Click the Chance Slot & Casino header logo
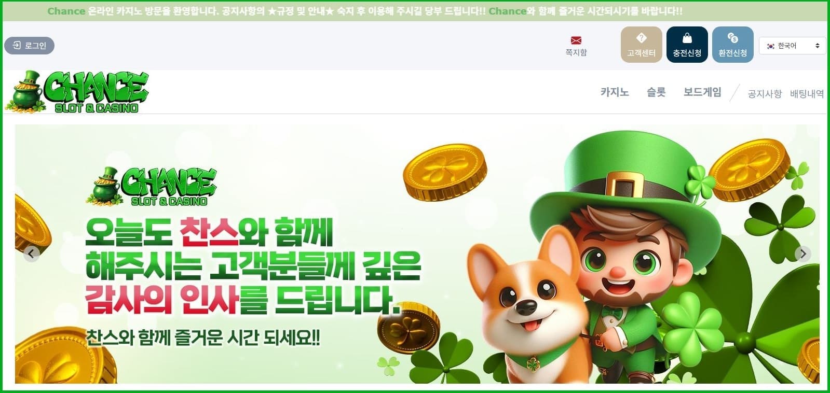This screenshot has height=393, width=830. 77,92
